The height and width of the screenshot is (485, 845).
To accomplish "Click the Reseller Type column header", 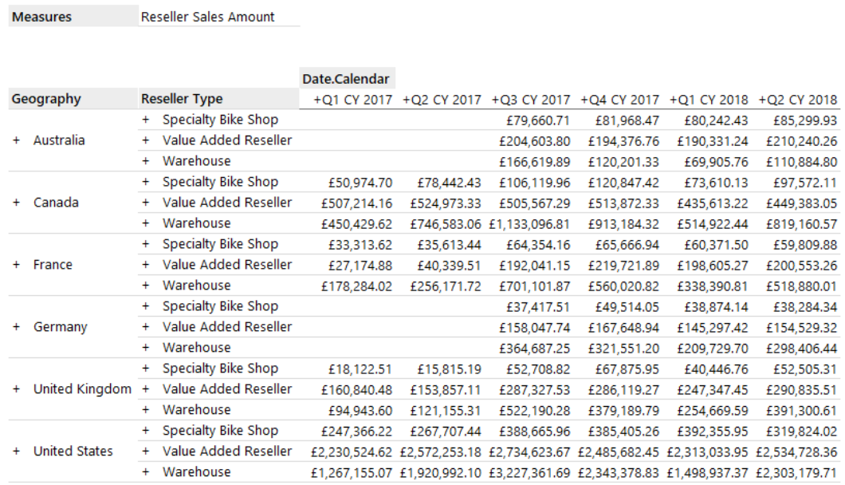I will [182, 99].
